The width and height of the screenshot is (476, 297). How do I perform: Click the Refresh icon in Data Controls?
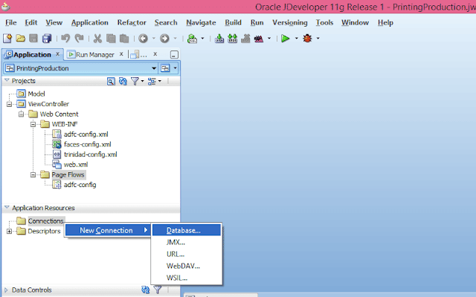[x=146, y=290]
